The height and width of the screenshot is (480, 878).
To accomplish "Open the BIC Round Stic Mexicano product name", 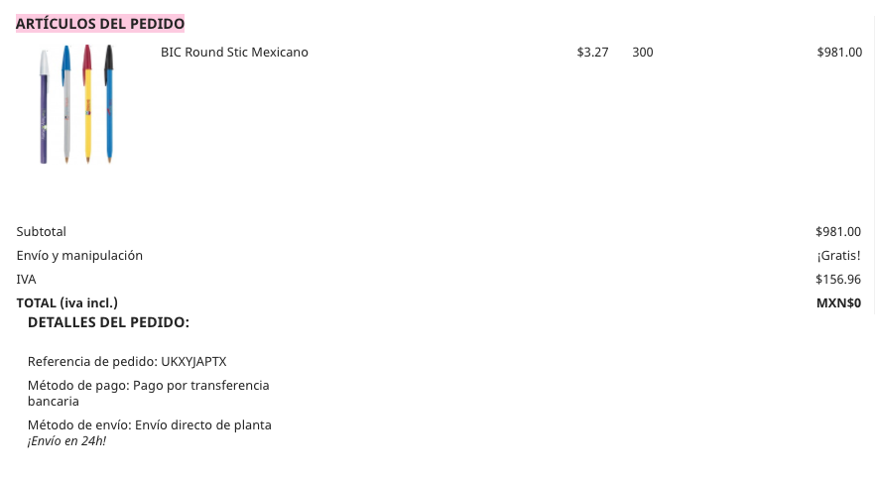I will (234, 52).
